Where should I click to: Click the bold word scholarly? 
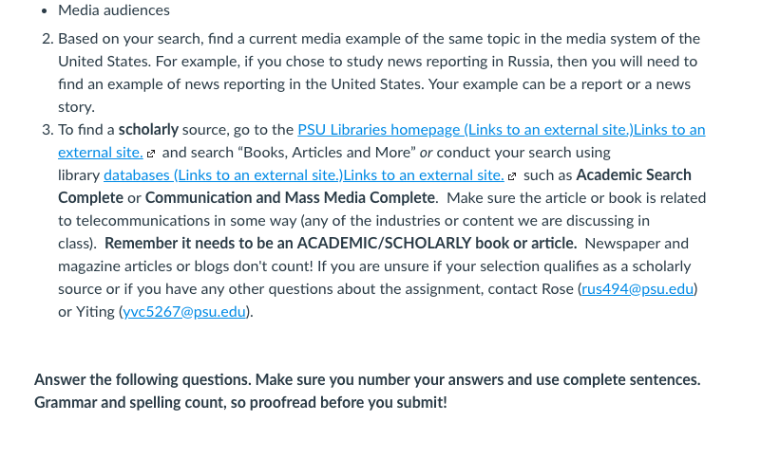click(148, 130)
